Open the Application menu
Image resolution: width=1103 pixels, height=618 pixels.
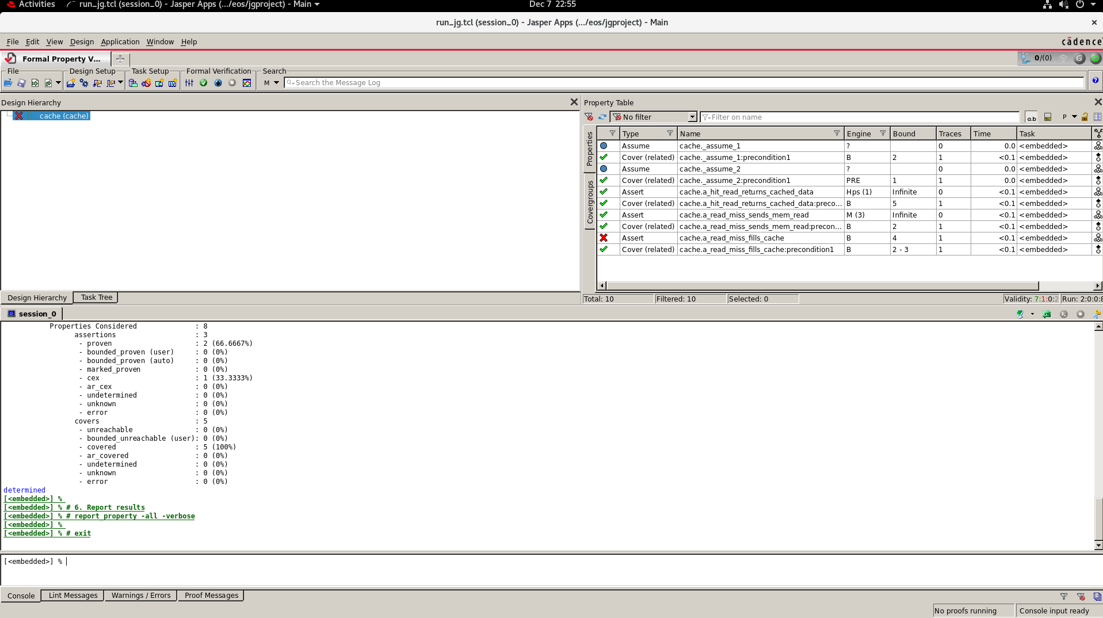click(x=120, y=42)
